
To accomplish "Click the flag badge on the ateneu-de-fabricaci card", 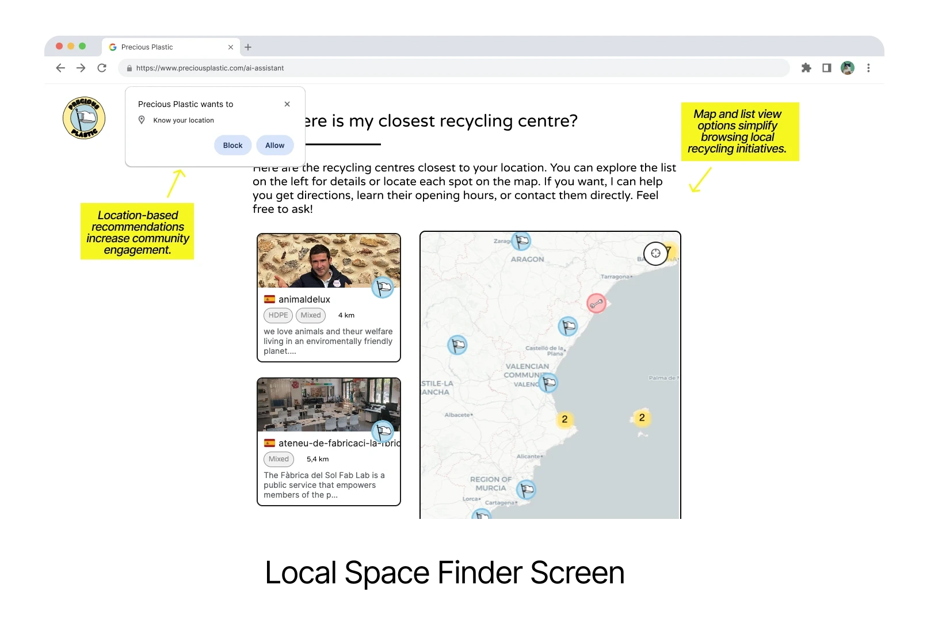I will 383,431.
